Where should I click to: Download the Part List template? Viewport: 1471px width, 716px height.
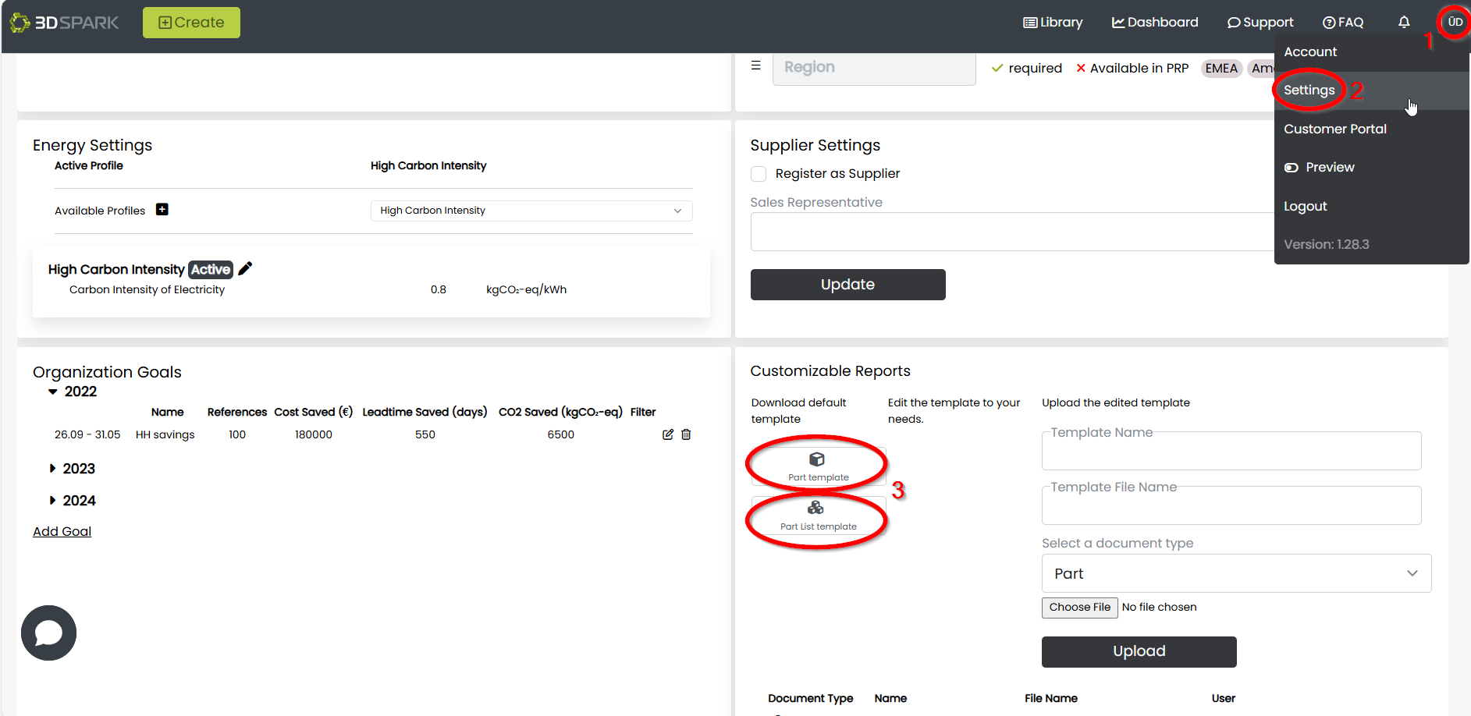click(818, 516)
